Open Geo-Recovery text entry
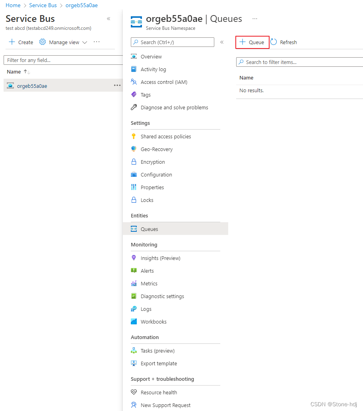The height and width of the screenshot is (411, 363). pyautogui.click(x=157, y=149)
